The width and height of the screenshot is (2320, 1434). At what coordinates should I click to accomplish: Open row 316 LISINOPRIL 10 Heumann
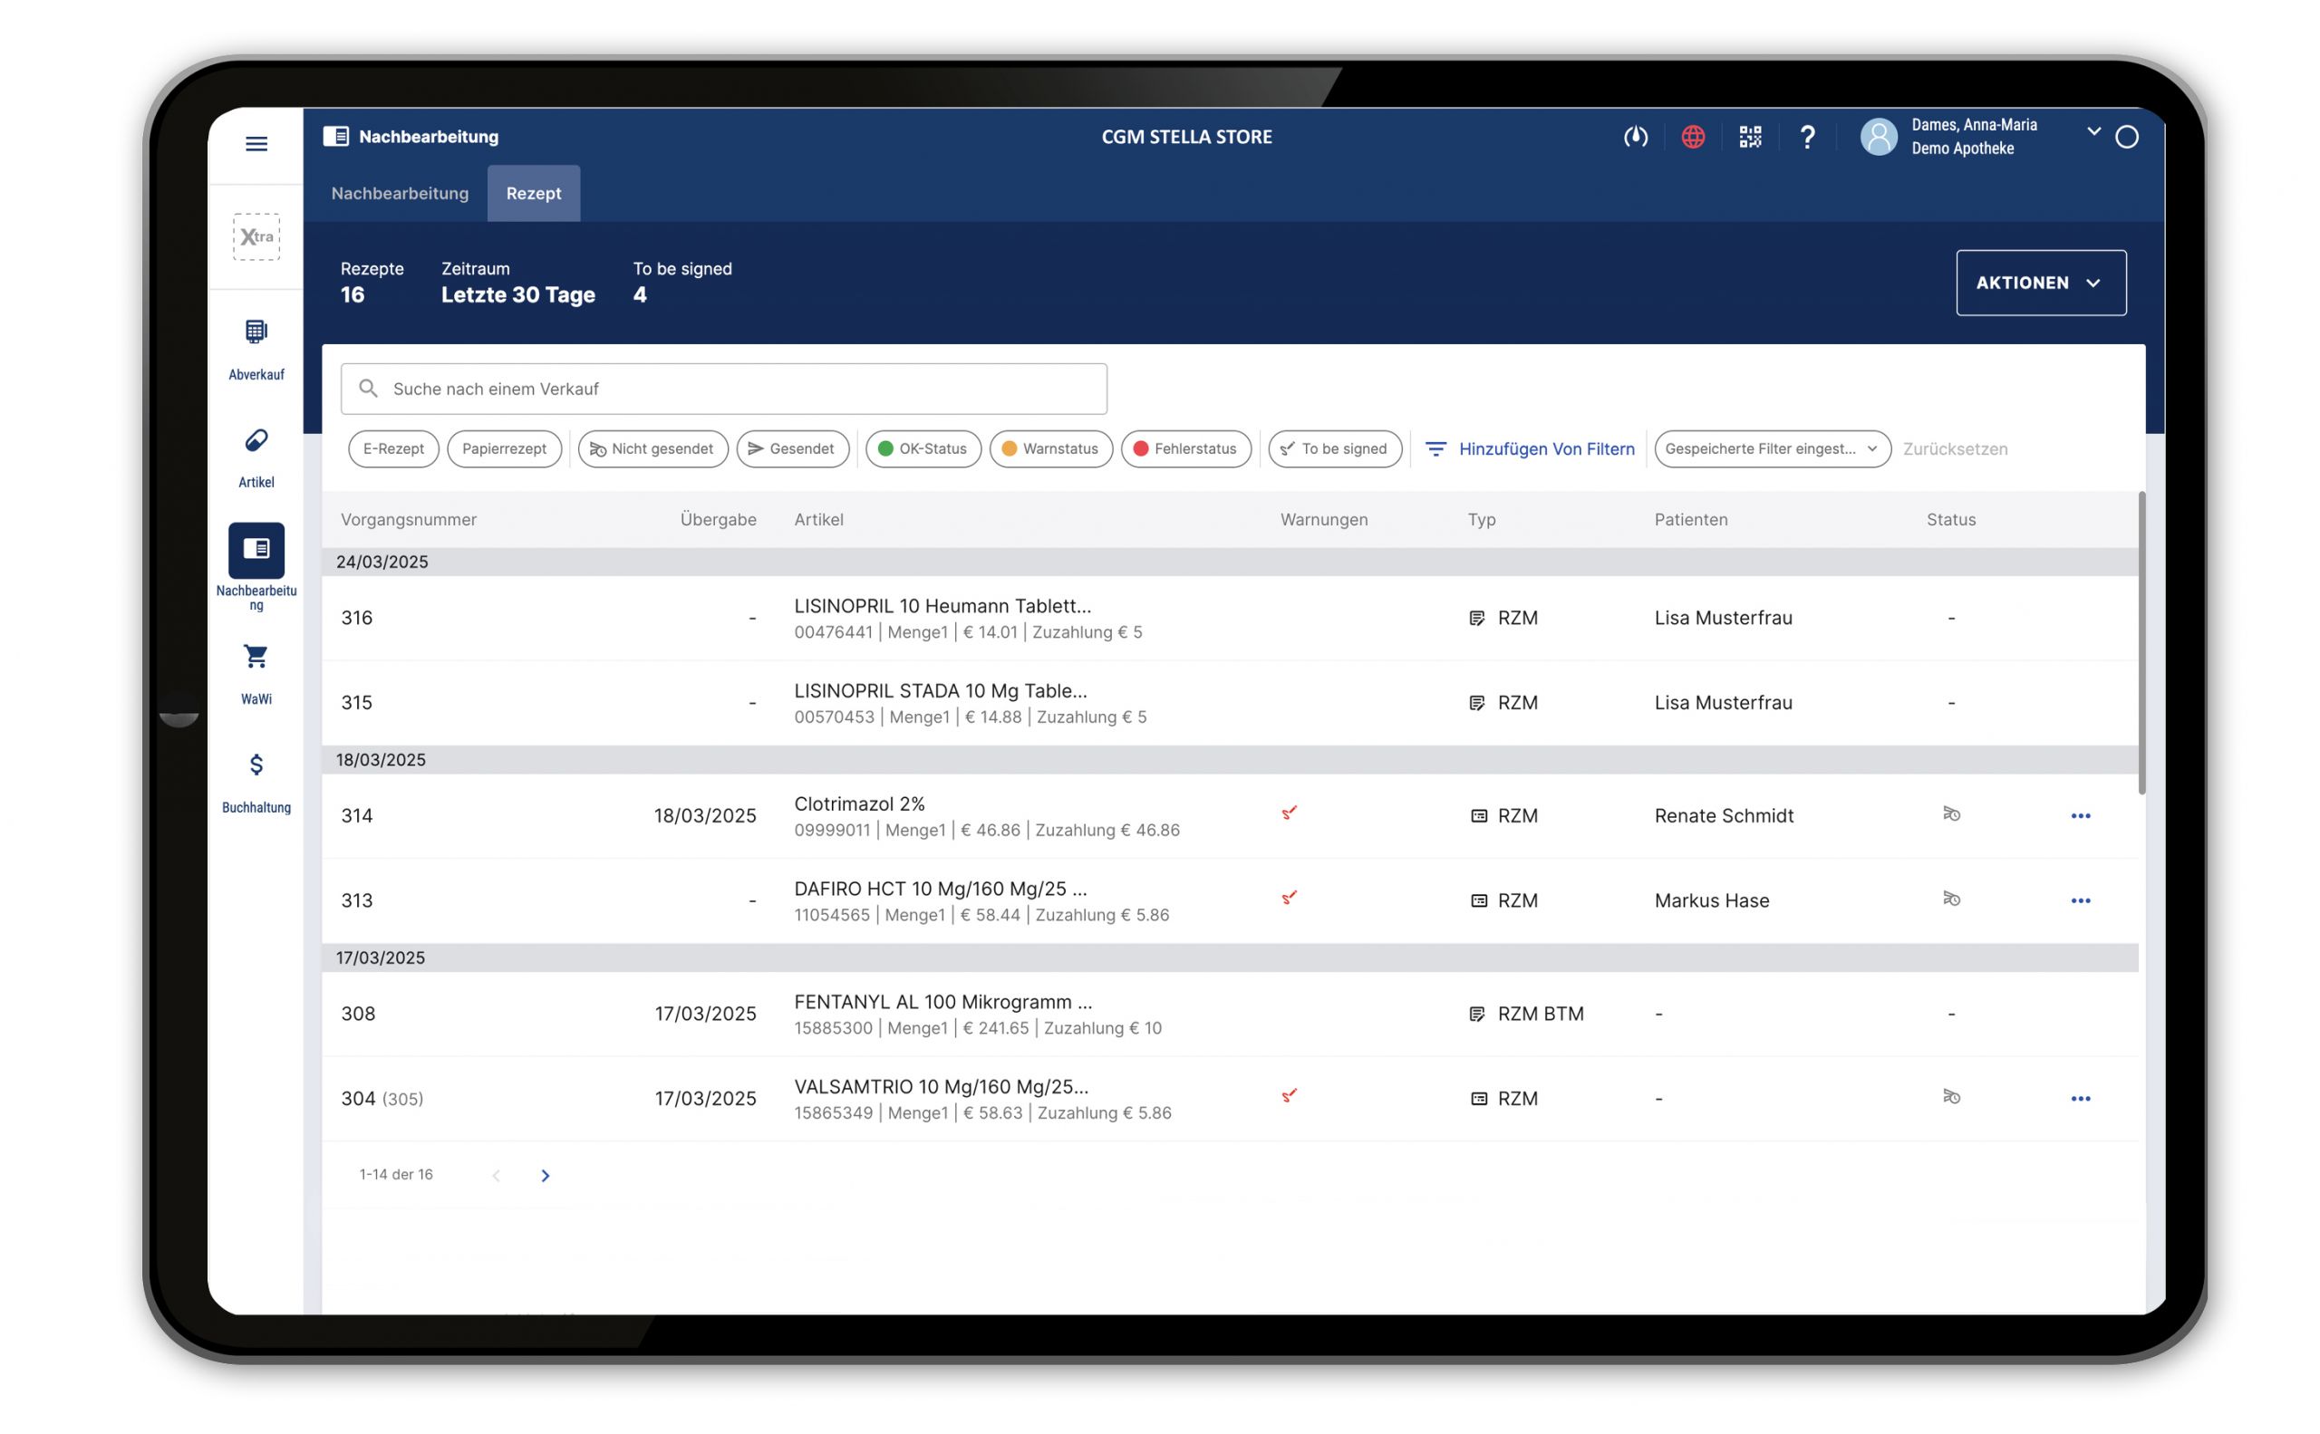pyautogui.click(x=1230, y=619)
